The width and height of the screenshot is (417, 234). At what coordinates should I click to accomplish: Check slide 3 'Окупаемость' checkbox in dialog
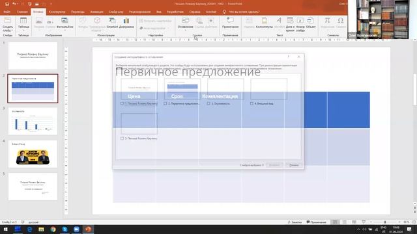208,104
